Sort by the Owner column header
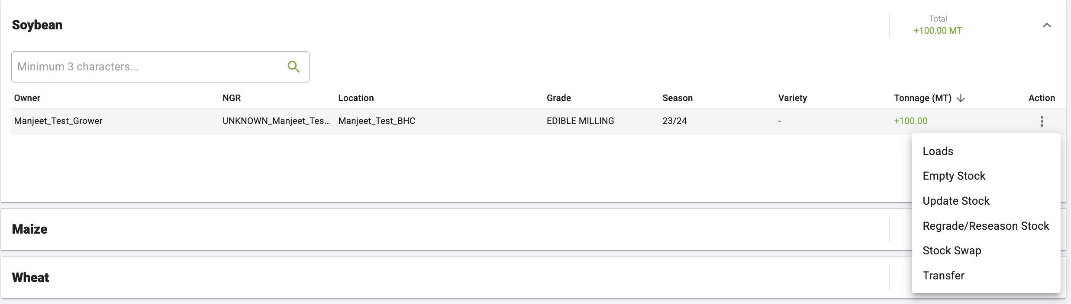This screenshot has width=1071, height=304. [27, 98]
